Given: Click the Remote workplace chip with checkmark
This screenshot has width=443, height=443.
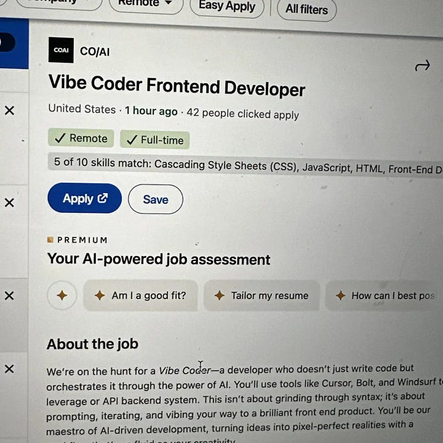Looking at the screenshot, I should tap(81, 138).
